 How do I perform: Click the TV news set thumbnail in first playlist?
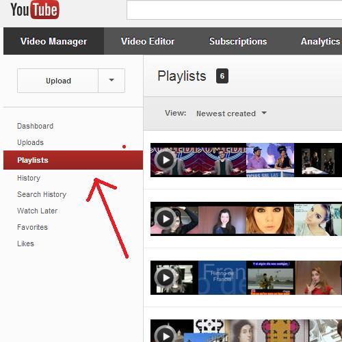point(270,160)
